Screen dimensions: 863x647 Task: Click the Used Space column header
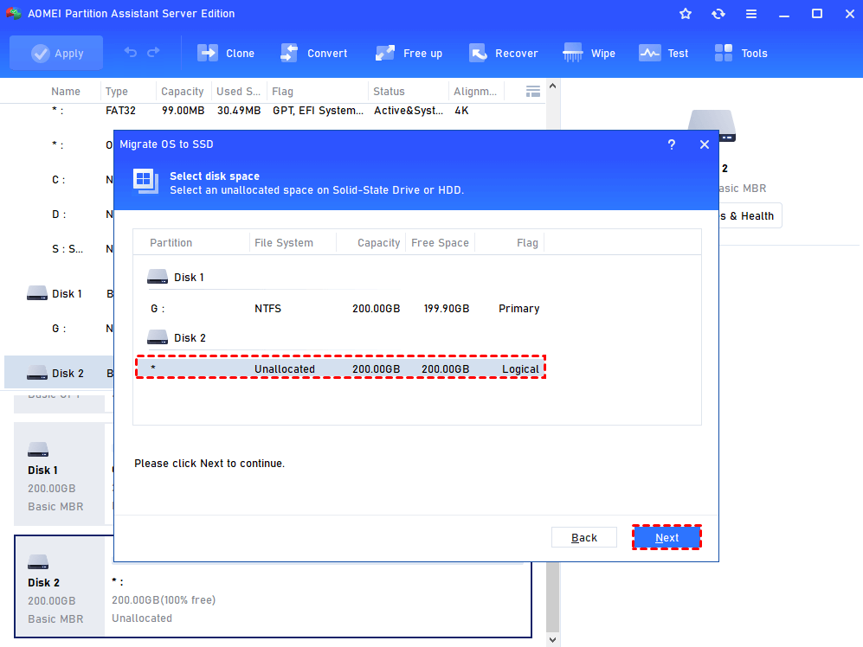[238, 92]
